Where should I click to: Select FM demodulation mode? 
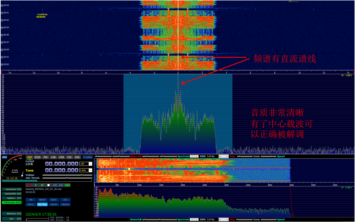click(x=45, y=157)
